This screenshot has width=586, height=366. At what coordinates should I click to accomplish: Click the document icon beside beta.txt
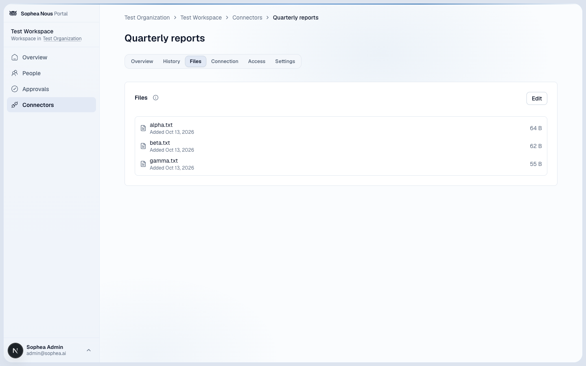(x=143, y=146)
